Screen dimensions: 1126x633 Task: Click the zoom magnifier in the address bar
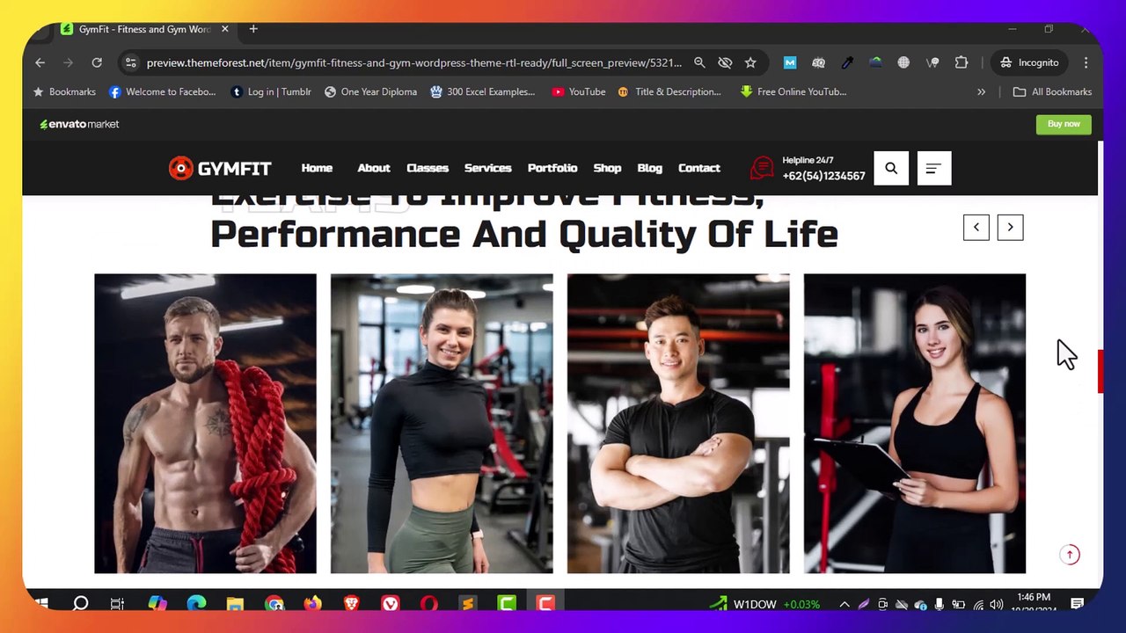click(699, 62)
